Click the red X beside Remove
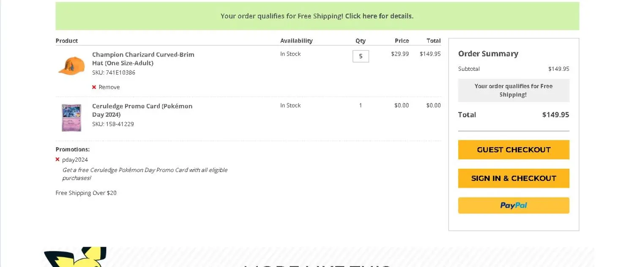The height and width of the screenshot is (267, 634). coord(94,87)
